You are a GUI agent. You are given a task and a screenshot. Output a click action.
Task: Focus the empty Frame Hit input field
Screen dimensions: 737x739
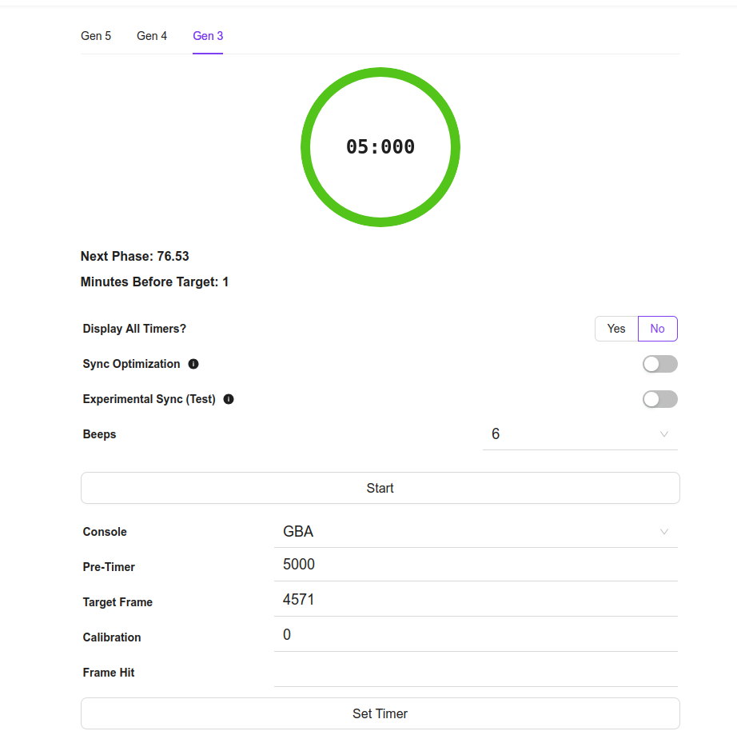[x=476, y=671]
